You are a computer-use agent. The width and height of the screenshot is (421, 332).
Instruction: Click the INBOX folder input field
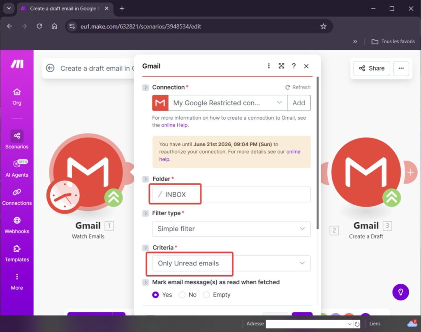[231, 194]
